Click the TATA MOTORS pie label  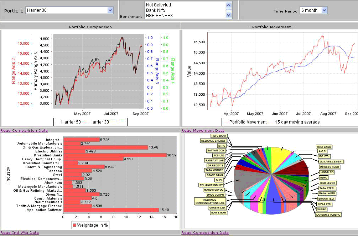point(214,170)
